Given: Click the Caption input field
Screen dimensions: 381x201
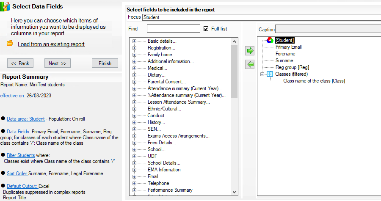Looking at the screenshot, I should [328, 29].
